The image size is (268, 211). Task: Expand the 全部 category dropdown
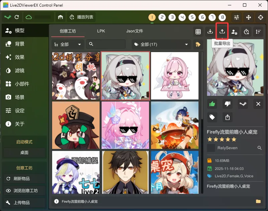tap(68, 44)
